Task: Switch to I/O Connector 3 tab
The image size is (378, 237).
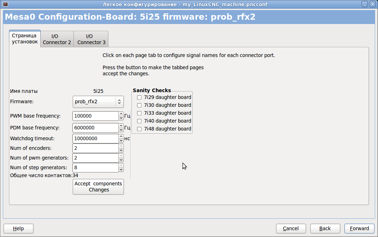Action: click(x=91, y=39)
